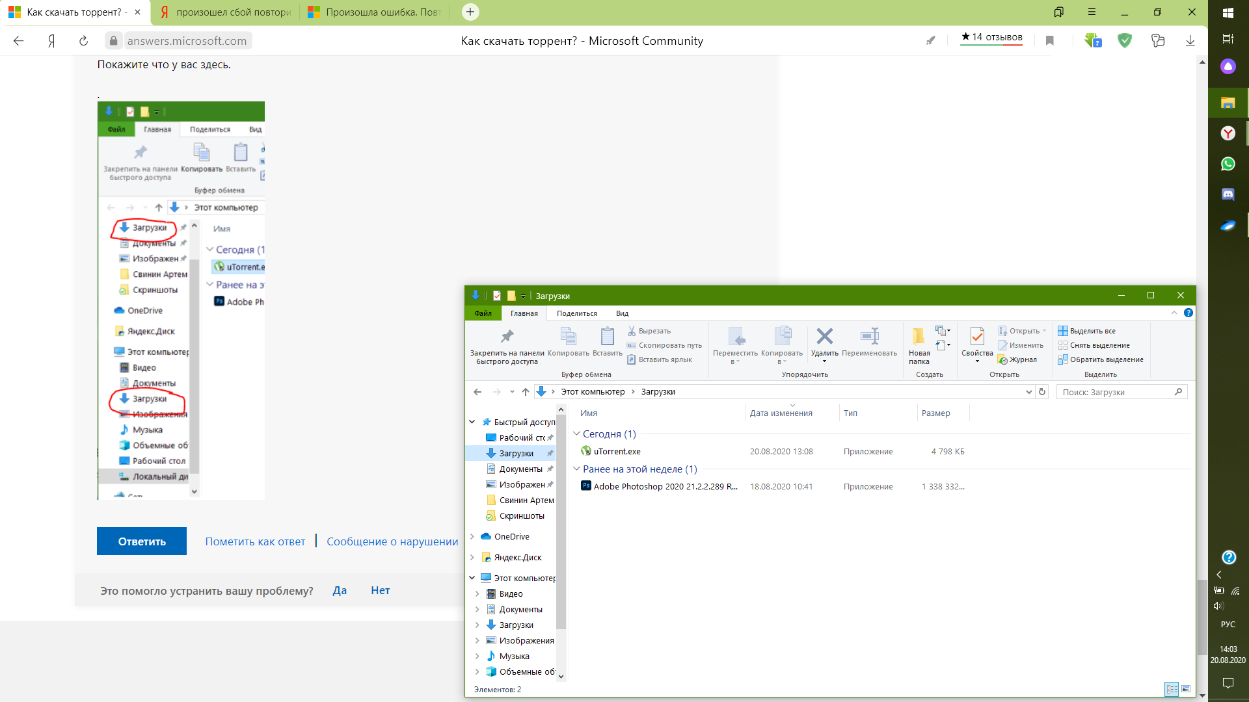Go back in the browser

[18, 41]
